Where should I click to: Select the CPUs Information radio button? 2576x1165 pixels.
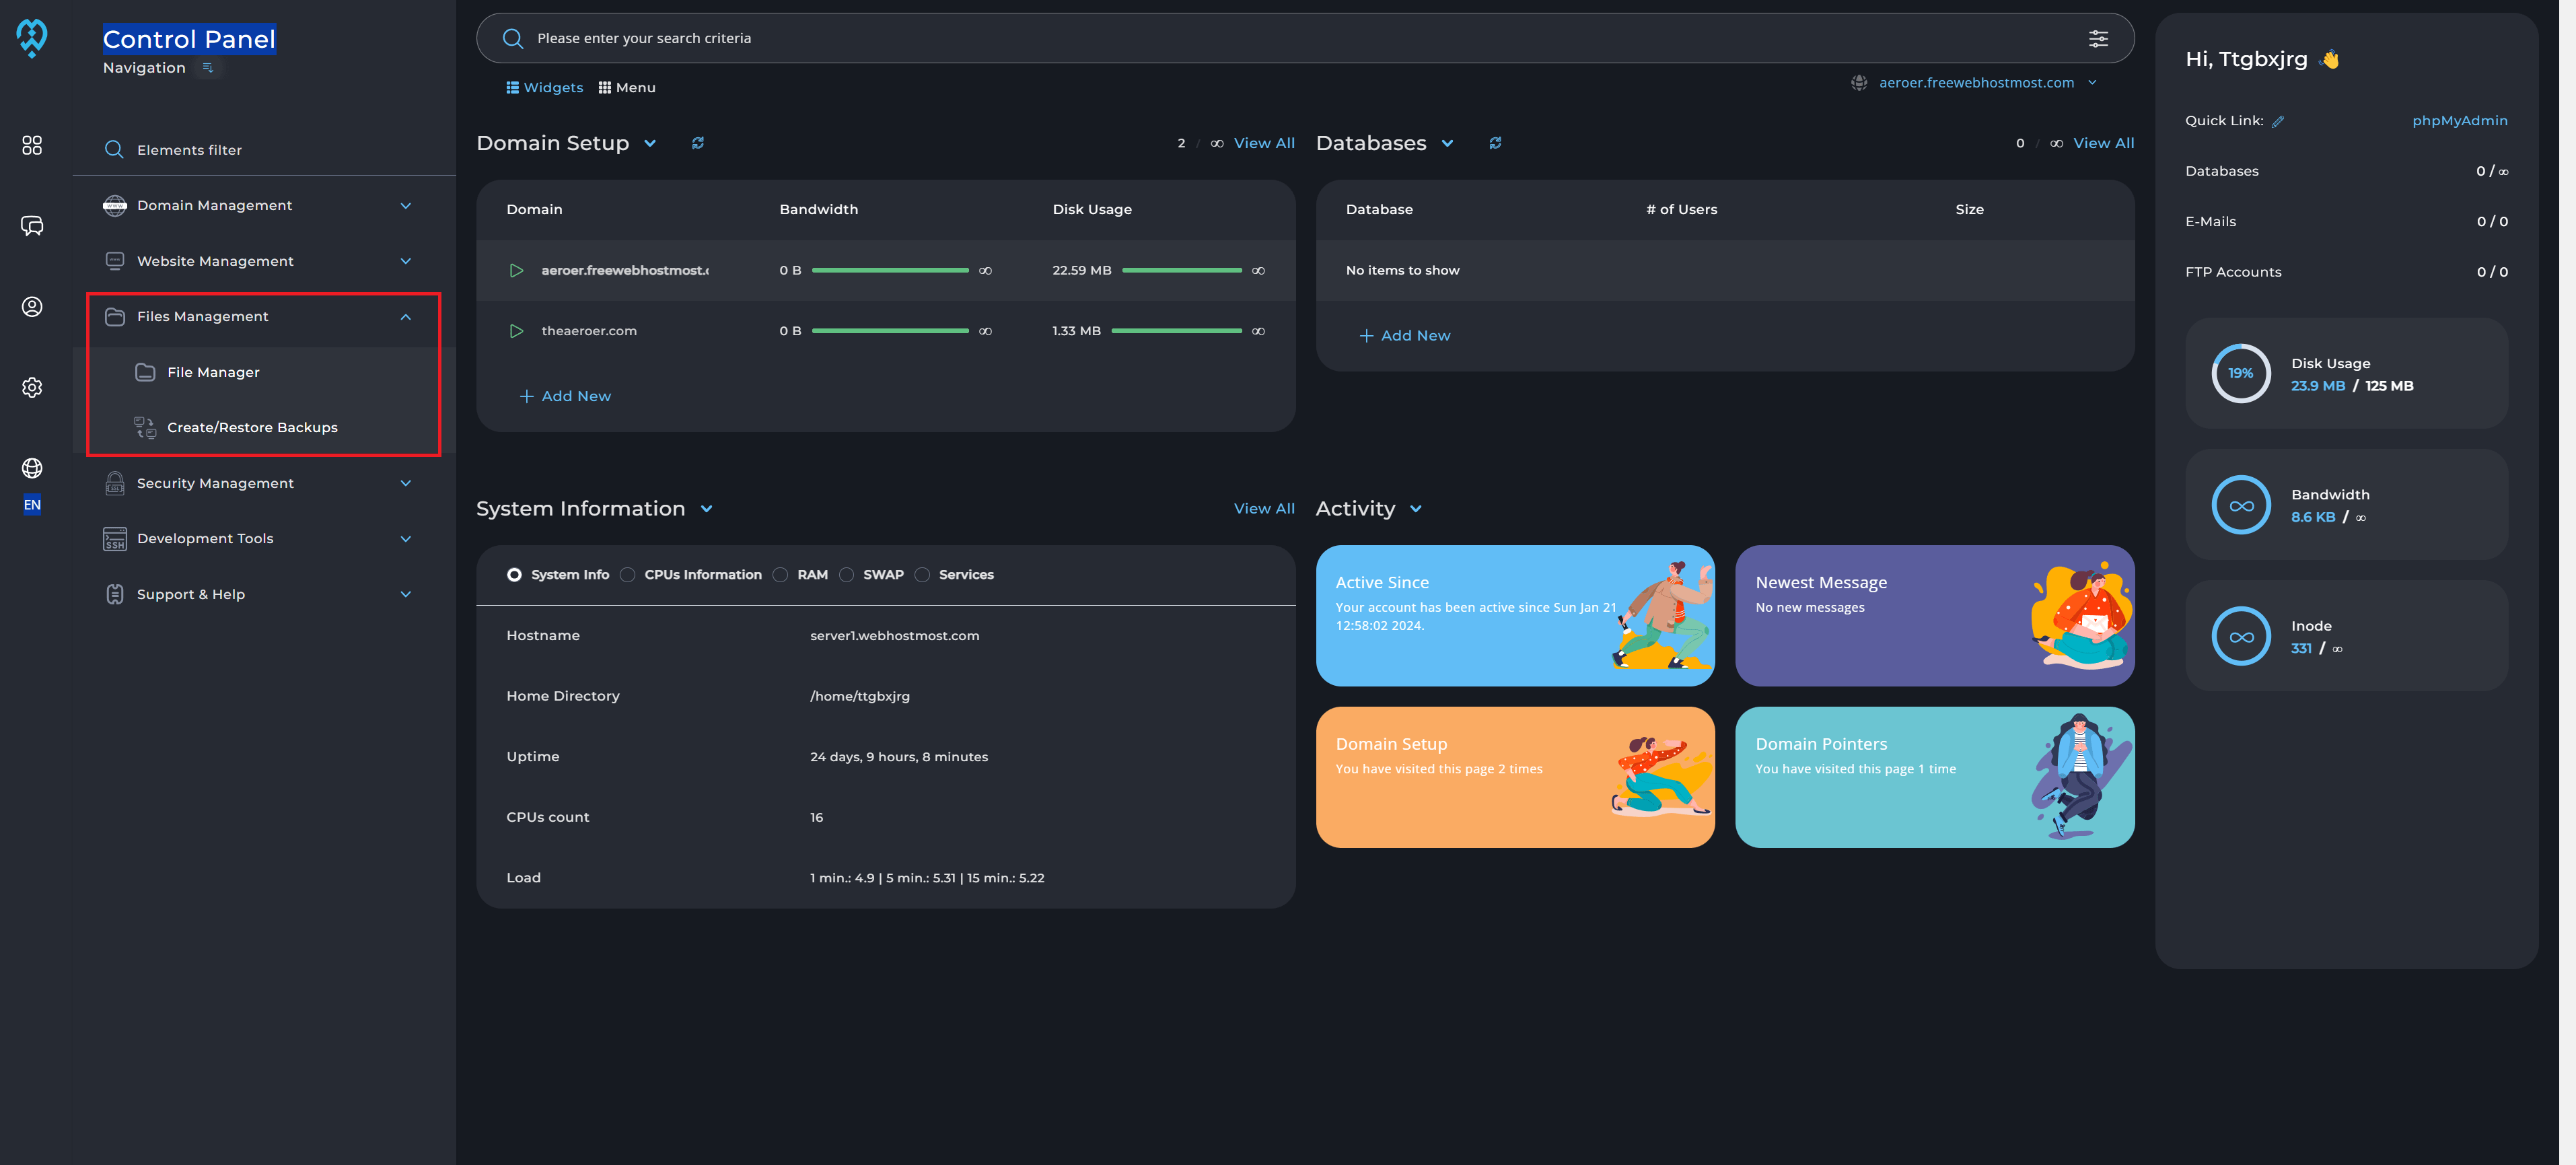click(x=628, y=575)
